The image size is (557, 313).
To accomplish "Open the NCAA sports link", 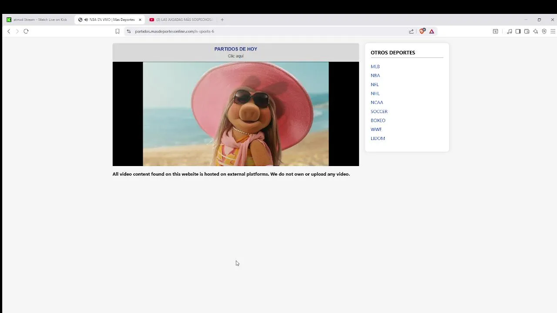I will [x=377, y=103].
